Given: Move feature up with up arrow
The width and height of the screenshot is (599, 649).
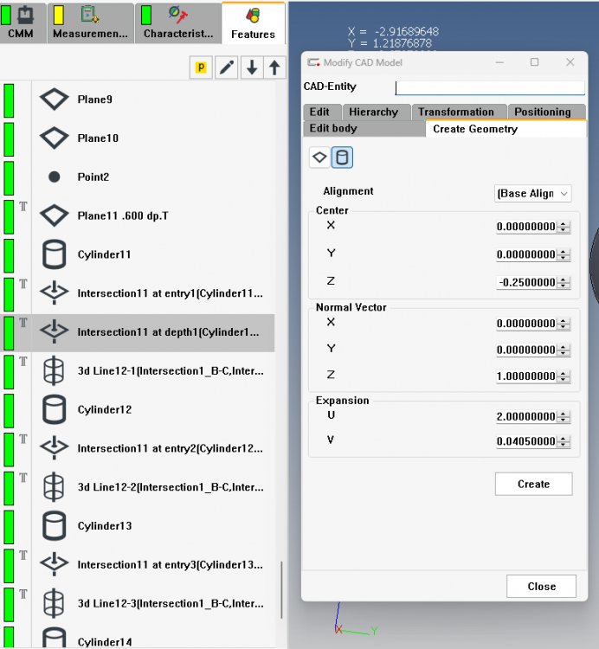Looking at the screenshot, I should pyautogui.click(x=274, y=67).
